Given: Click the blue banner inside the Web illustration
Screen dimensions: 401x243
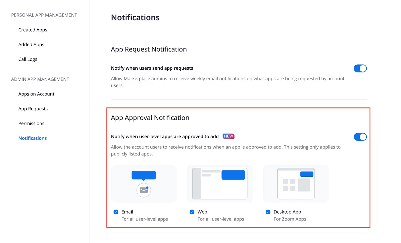Looking at the screenshot, I should click(233, 175).
